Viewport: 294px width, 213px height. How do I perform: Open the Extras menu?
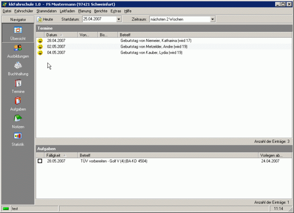click(x=116, y=11)
